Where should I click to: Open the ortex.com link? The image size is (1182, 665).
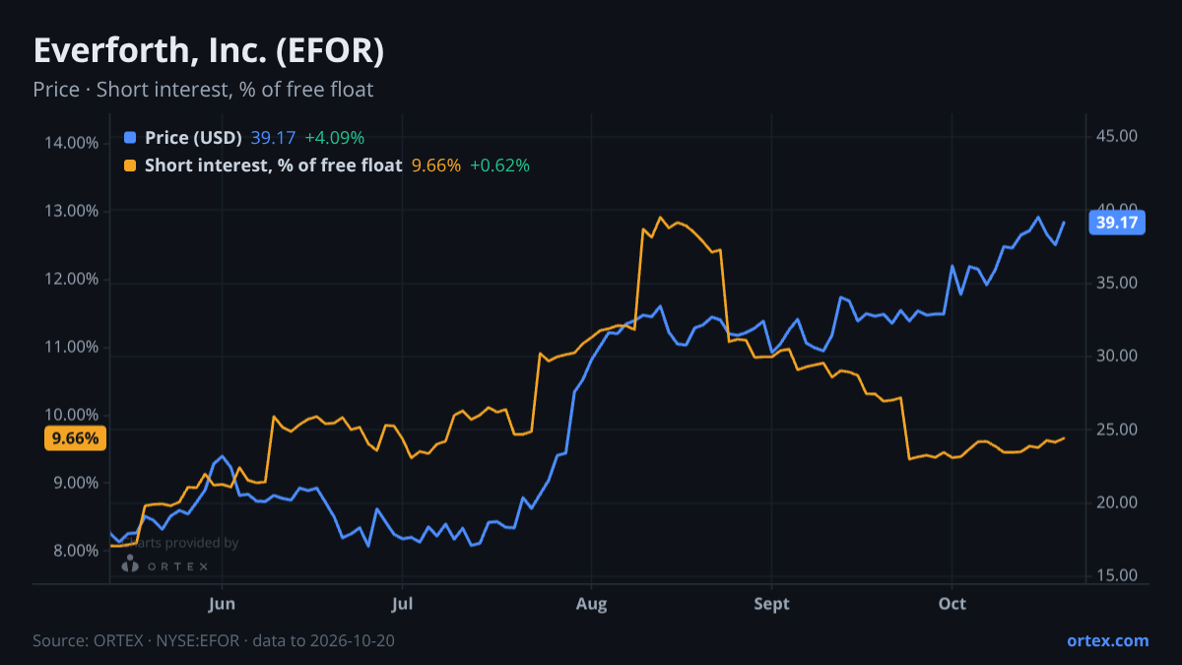1108,640
